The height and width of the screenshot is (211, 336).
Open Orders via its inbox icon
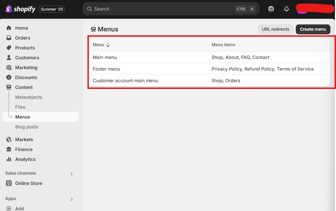pos(9,38)
